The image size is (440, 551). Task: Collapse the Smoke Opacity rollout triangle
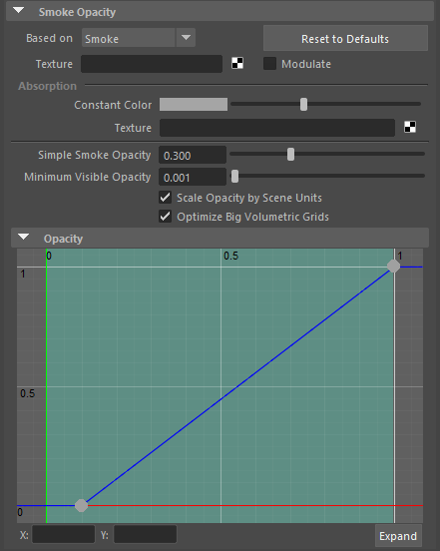click(18, 11)
